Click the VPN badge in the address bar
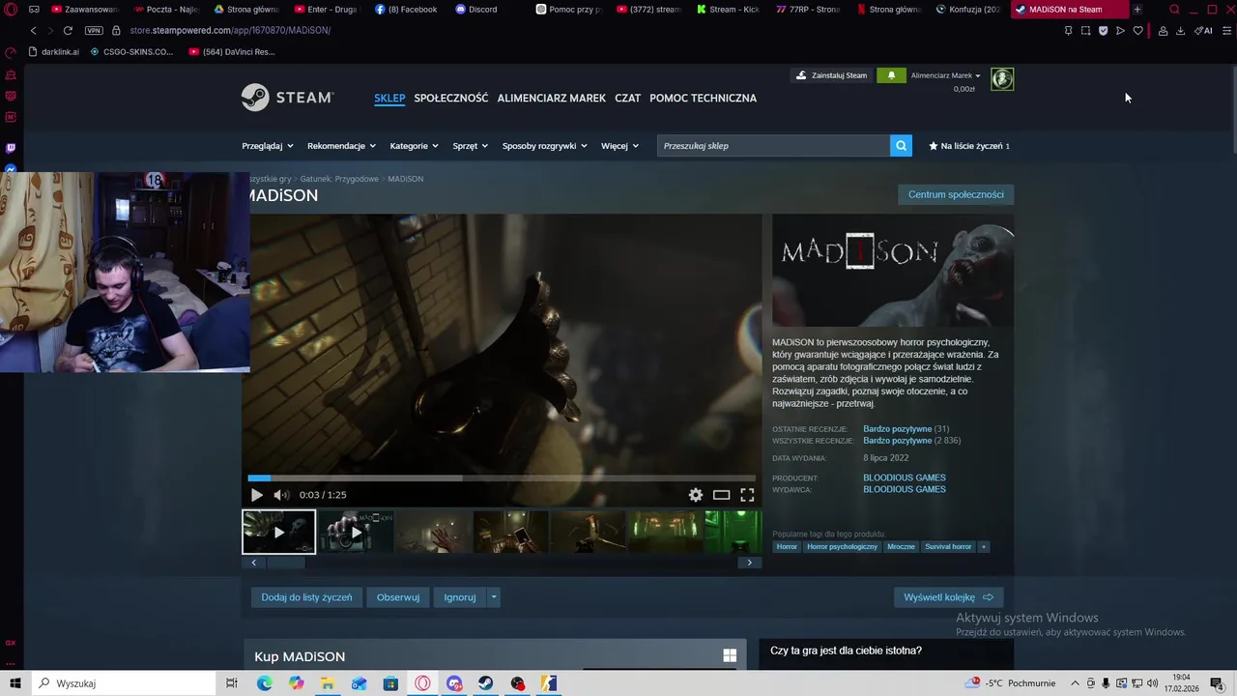Screen dimensions: 1237x696 pyautogui.click(x=94, y=30)
